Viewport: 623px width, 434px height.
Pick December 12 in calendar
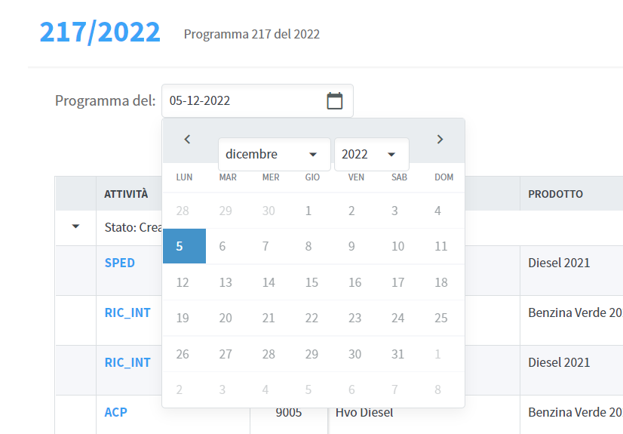click(184, 282)
